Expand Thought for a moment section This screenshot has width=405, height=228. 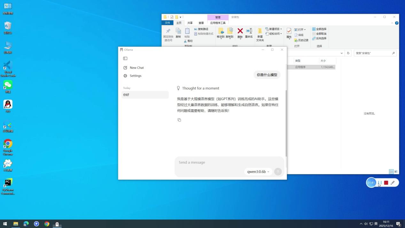pos(198,88)
